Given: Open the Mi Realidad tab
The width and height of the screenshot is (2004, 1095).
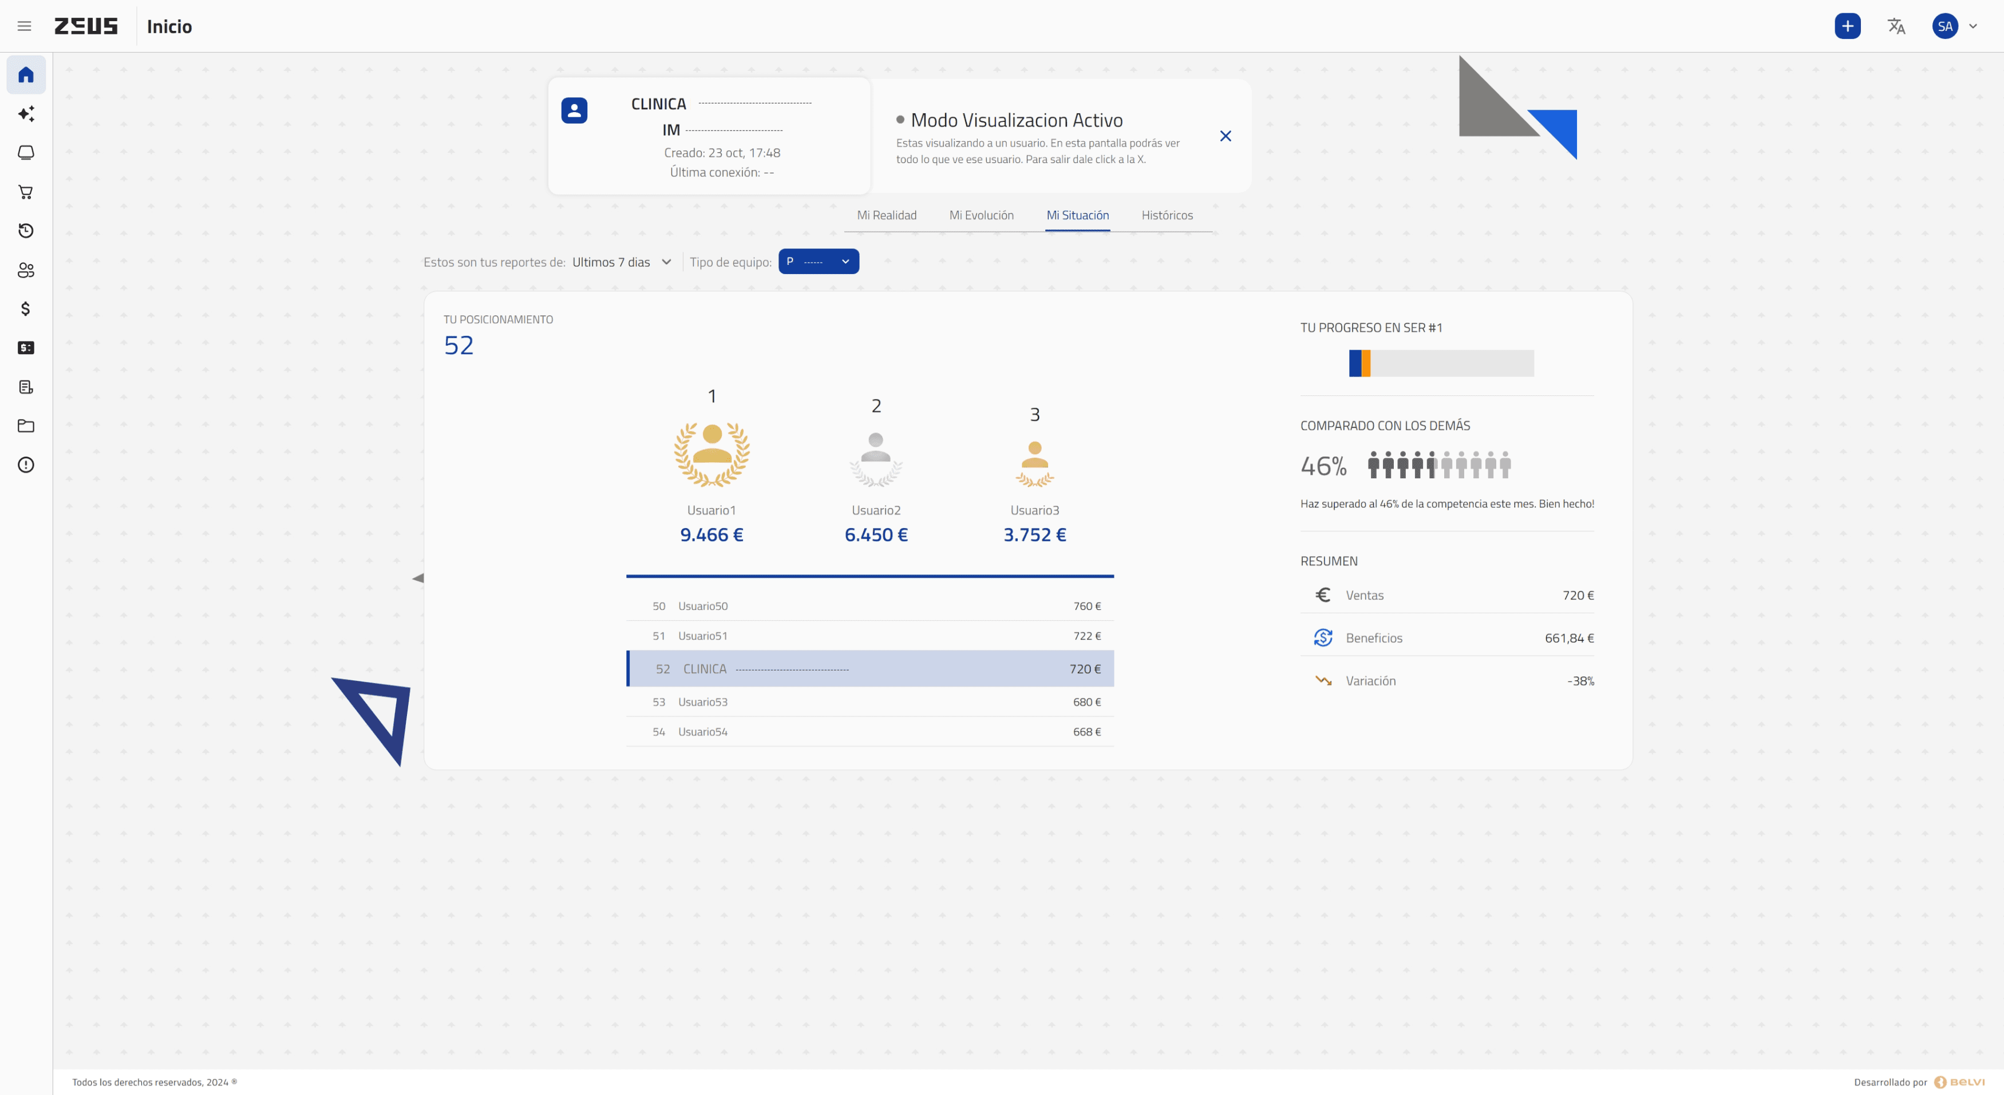Looking at the screenshot, I should point(886,216).
